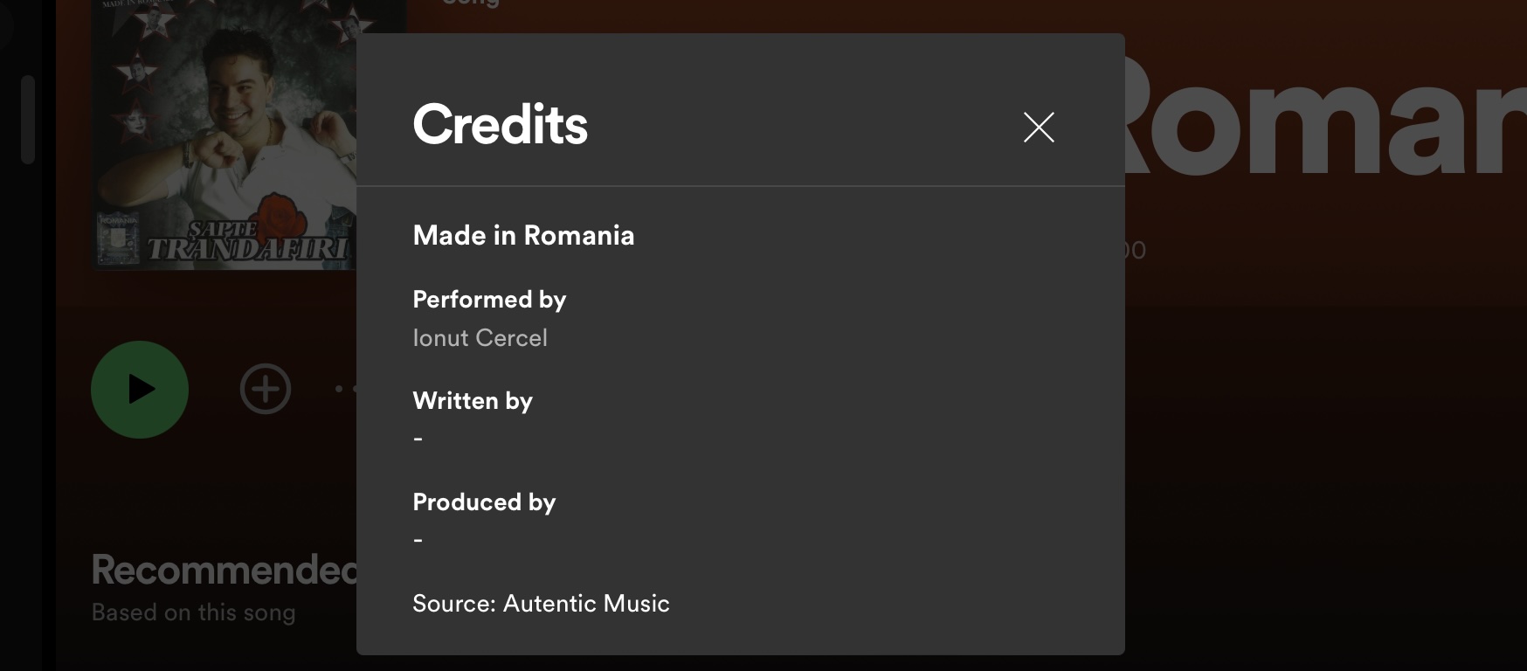Click the Produced by label
The height and width of the screenshot is (671, 1527).
point(484,502)
